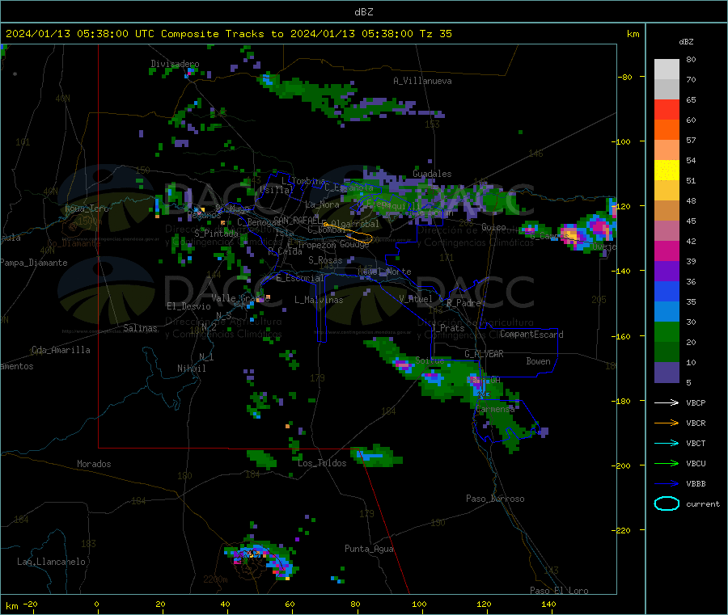This screenshot has height=615, width=728.
Task: Click the strong storm cell near Oveja
Action: point(588,232)
